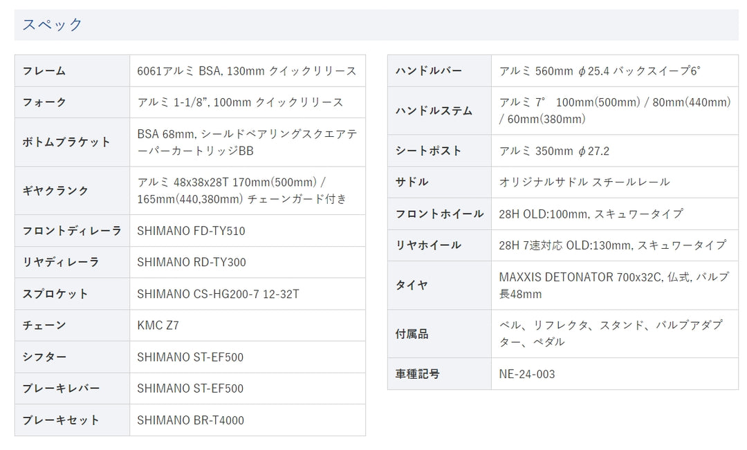Click the フレーム row label
This screenshot has width=747, height=450.
44,71
